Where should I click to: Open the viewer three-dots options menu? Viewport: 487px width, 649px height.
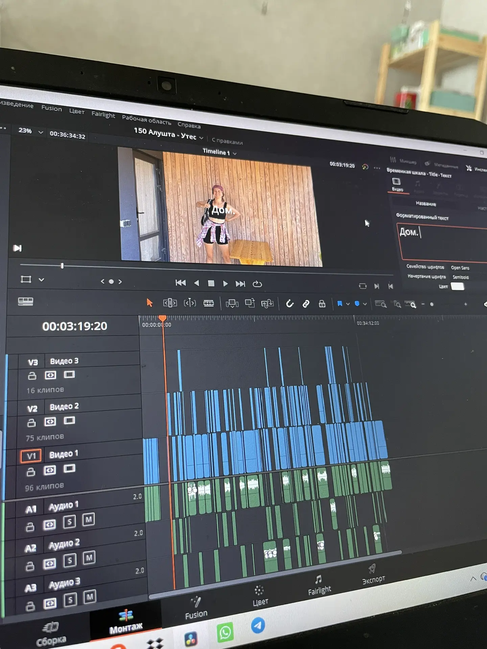pyautogui.click(x=377, y=168)
